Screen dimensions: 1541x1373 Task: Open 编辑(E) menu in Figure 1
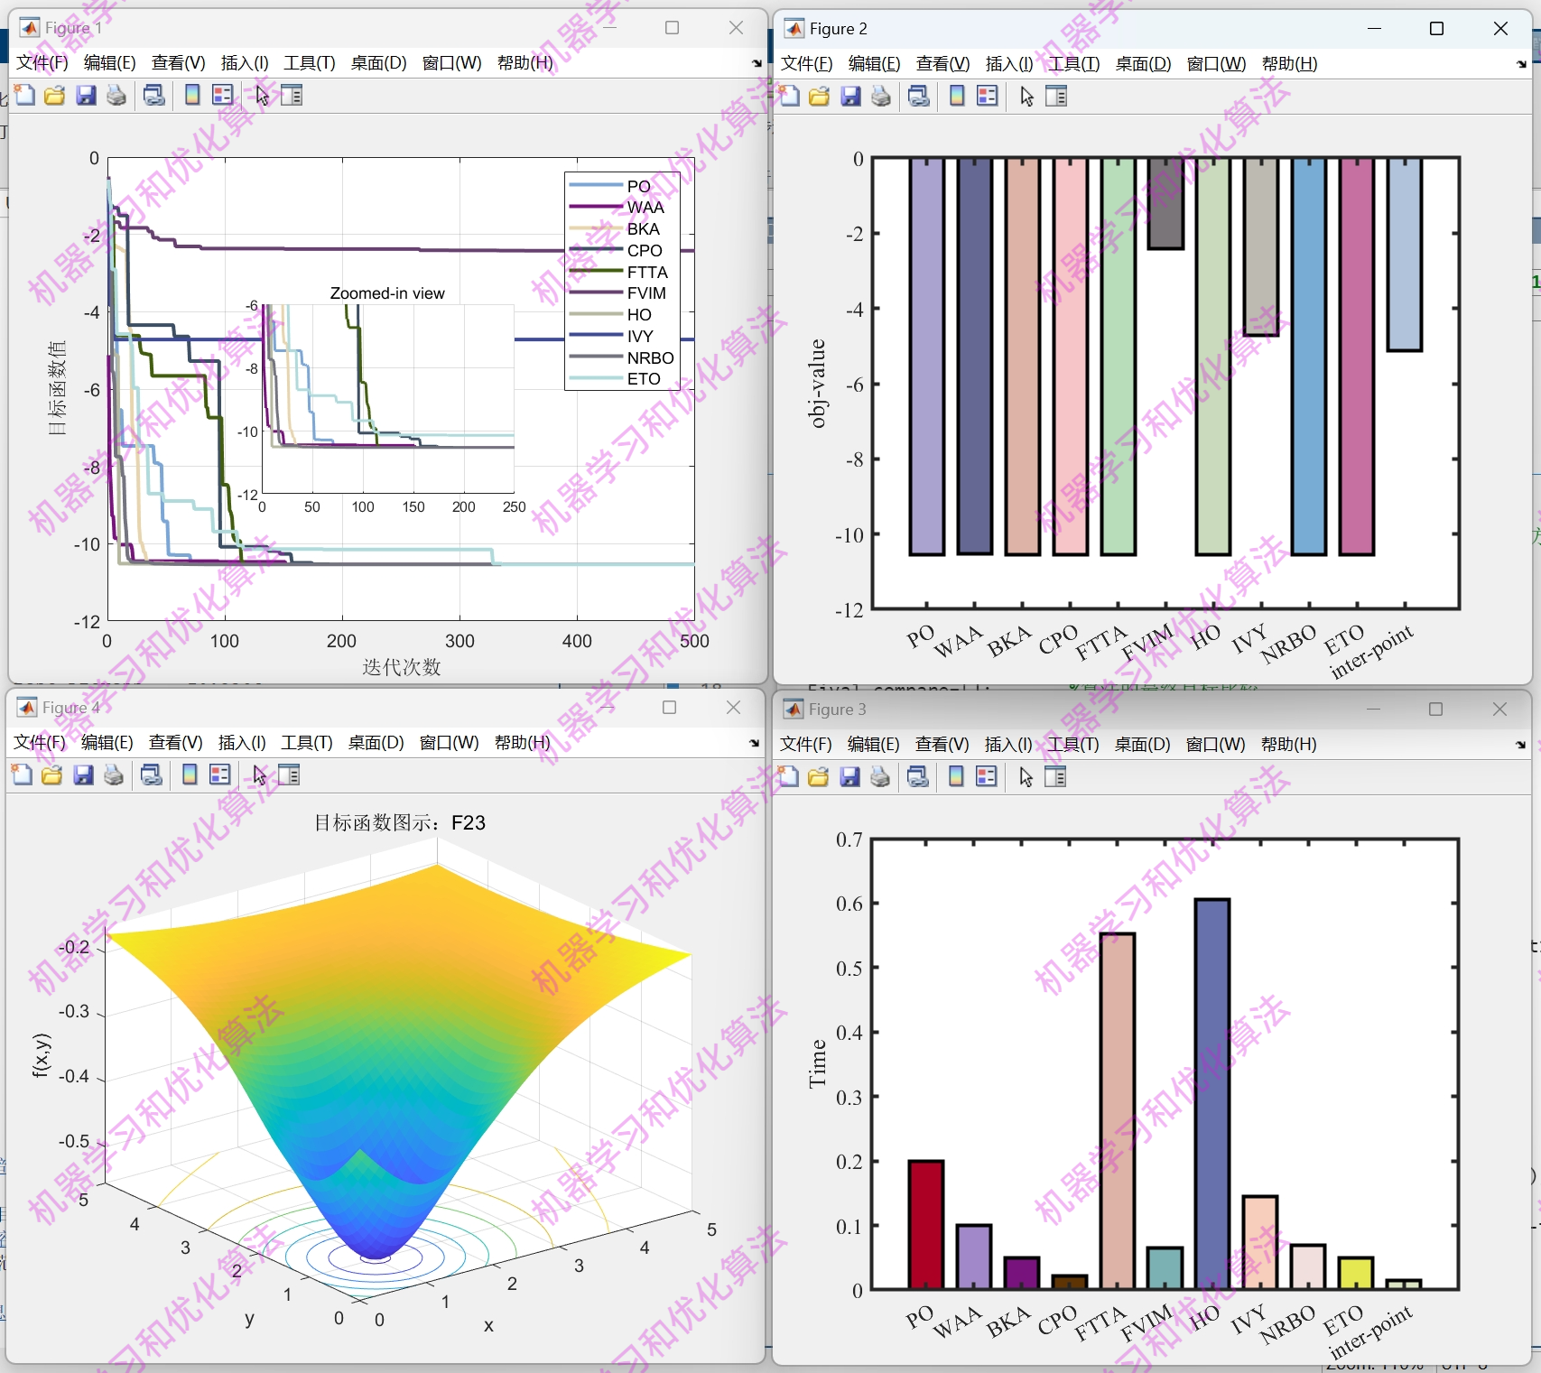110,62
